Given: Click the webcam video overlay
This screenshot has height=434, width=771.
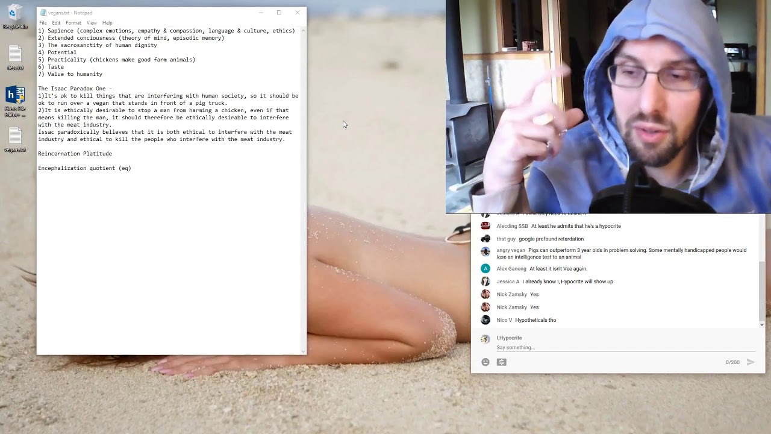Looking at the screenshot, I should (x=608, y=107).
